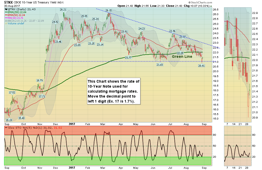
Task: Click the 23.96 July peak label
Action: 172,31
